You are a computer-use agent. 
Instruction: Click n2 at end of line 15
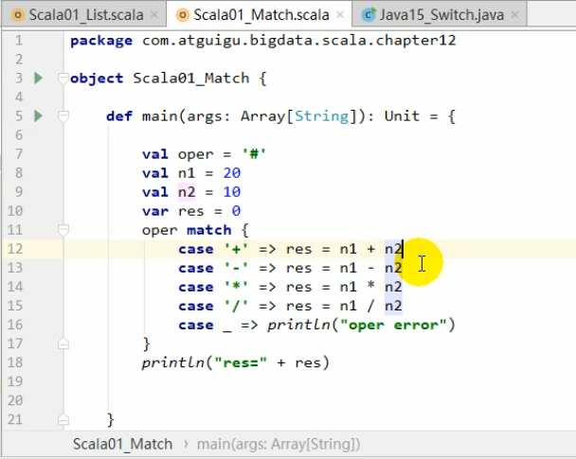click(x=393, y=306)
